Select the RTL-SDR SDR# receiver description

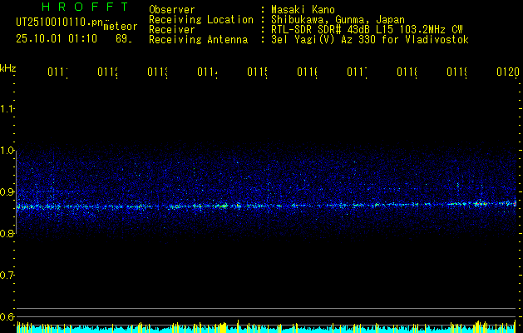pyautogui.click(x=367, y=30)
